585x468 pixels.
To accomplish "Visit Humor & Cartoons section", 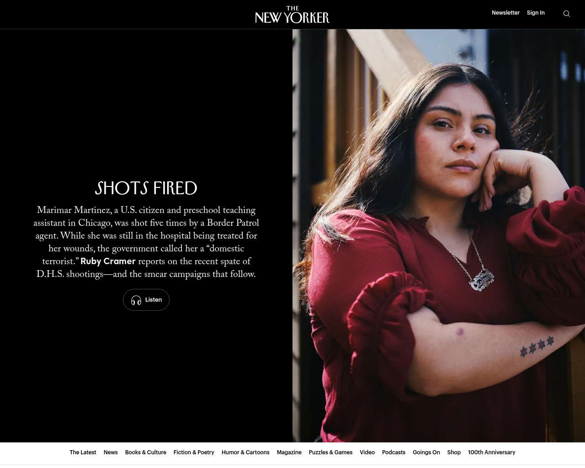I will tap(245, 452).
